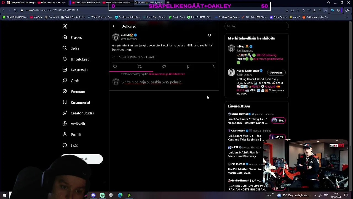Screen dimensions: 353x199
Task: Click the share icon under the post
Action: tap(213, 67)
